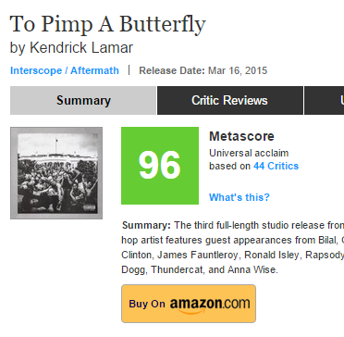Click the green 96 Metascore box

tap(160, 166)
